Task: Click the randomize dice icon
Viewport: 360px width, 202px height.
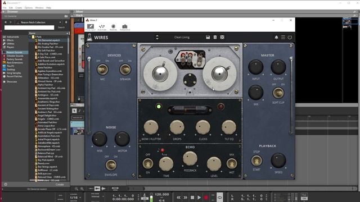Action: point(222,37)
